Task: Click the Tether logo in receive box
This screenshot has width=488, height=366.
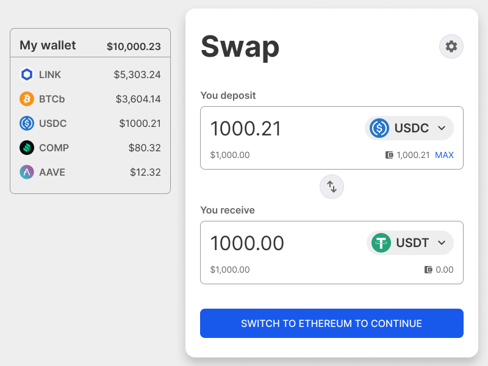Action: tap(381, 243)
